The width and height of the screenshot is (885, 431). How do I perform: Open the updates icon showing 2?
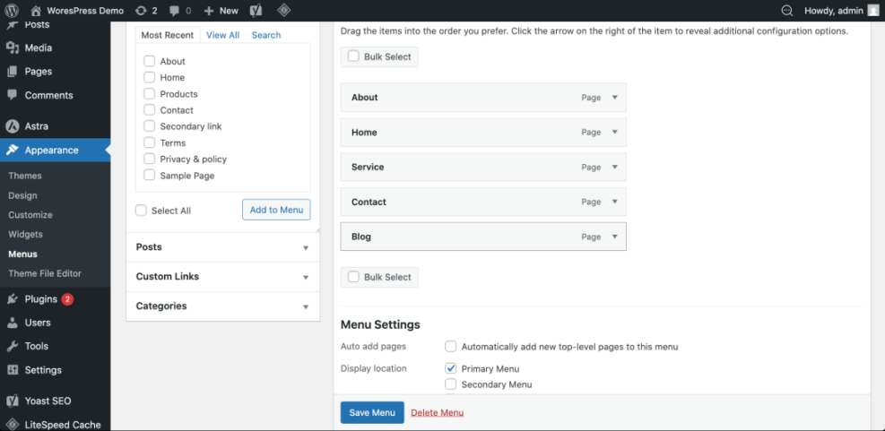click(x=141, y=10)
